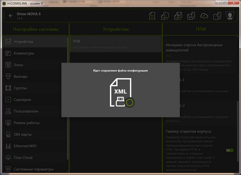The height and width of the screenshot is (175, 241).
Task: Open the Группы groups icon
Action: point(8,88)
